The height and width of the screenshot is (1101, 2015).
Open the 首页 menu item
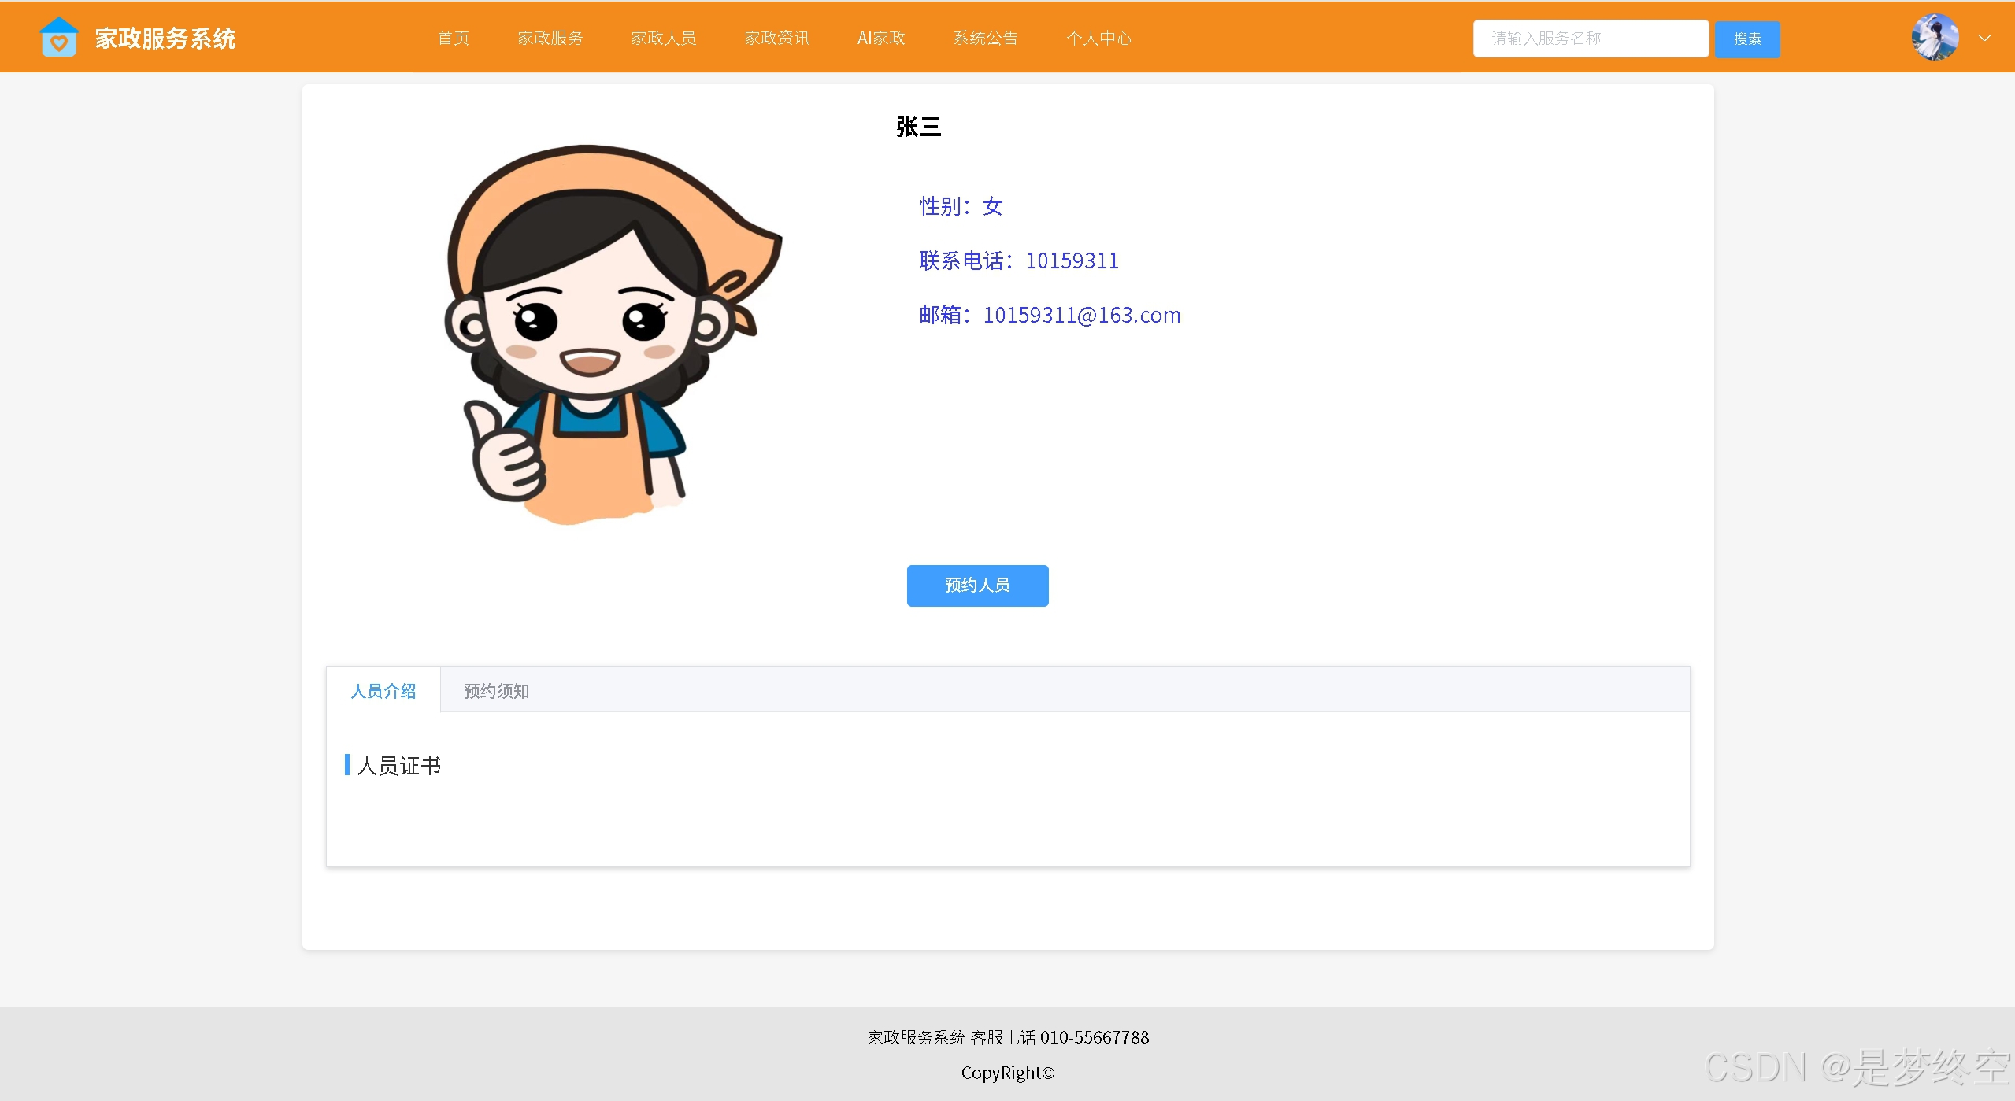tap(454, 38)
